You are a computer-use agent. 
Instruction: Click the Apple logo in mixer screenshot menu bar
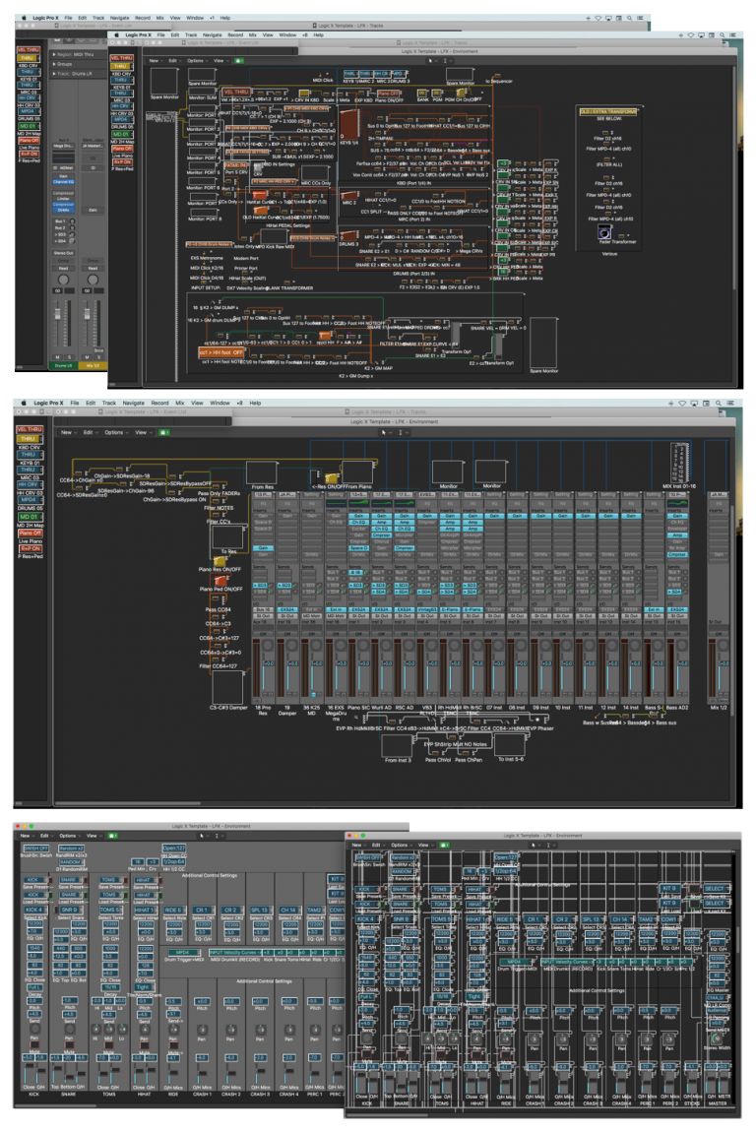pos(23,403)
